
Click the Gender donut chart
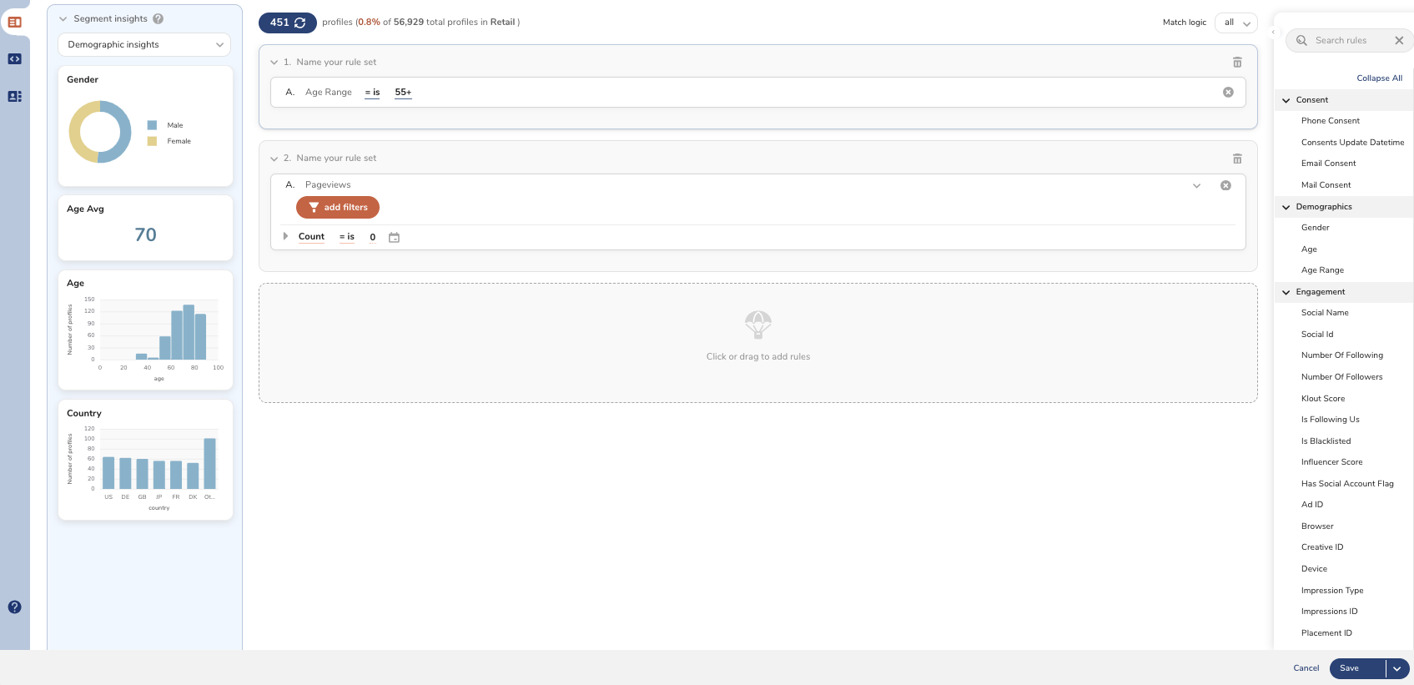[x=100, y=132]
